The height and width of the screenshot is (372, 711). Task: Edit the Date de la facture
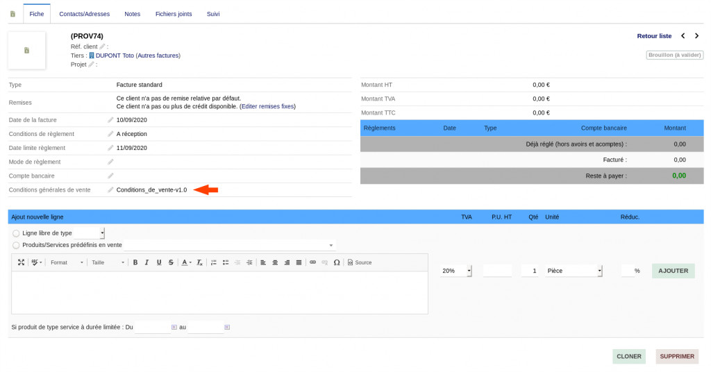tap(110, 120)
